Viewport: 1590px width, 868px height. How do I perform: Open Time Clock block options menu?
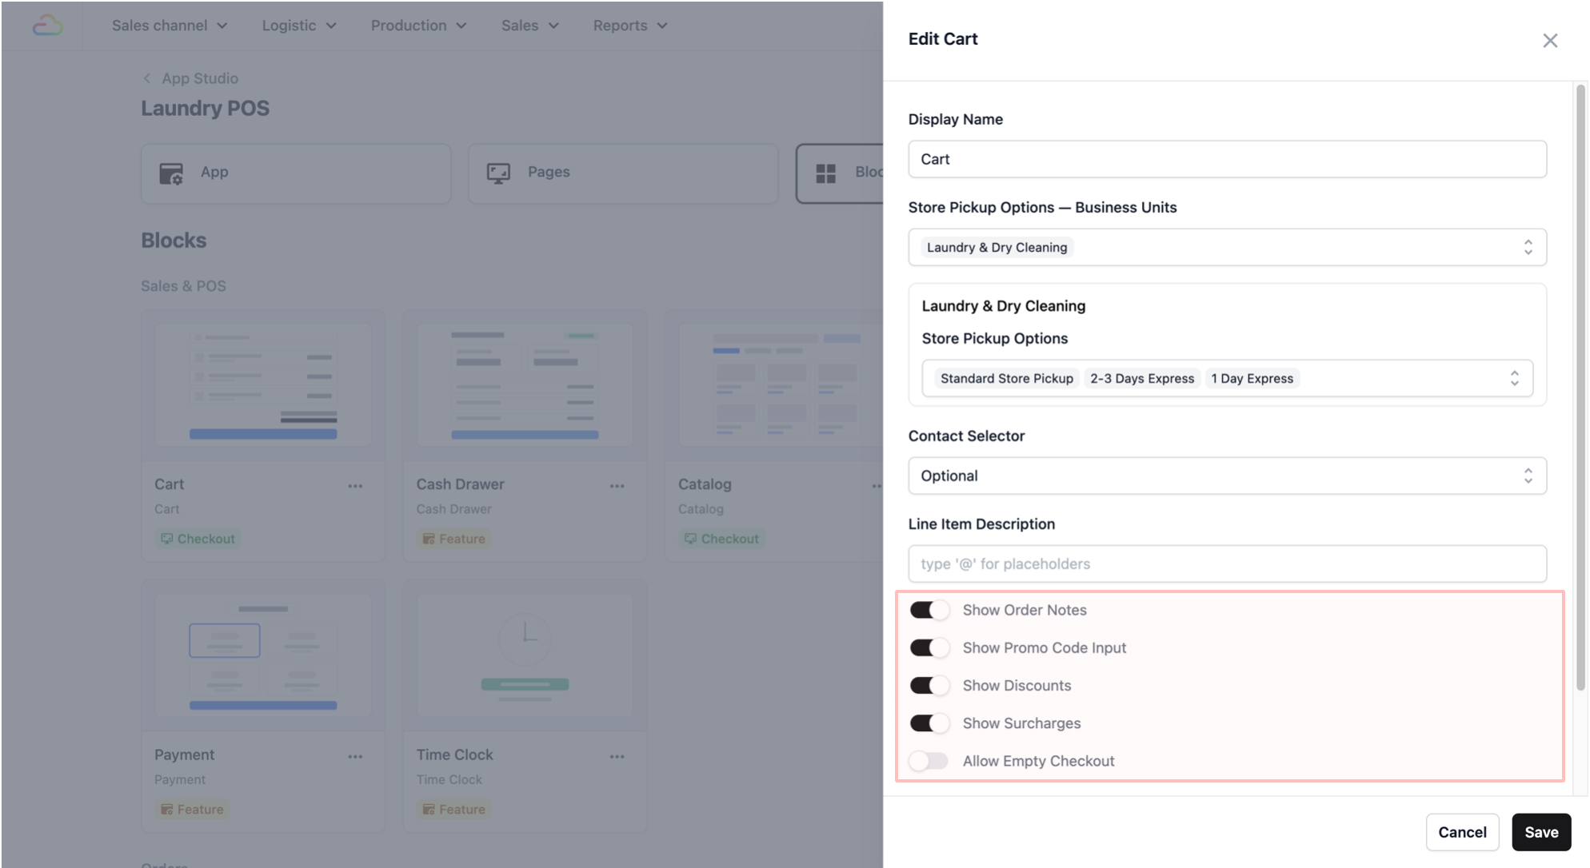(x=617, y=756)
